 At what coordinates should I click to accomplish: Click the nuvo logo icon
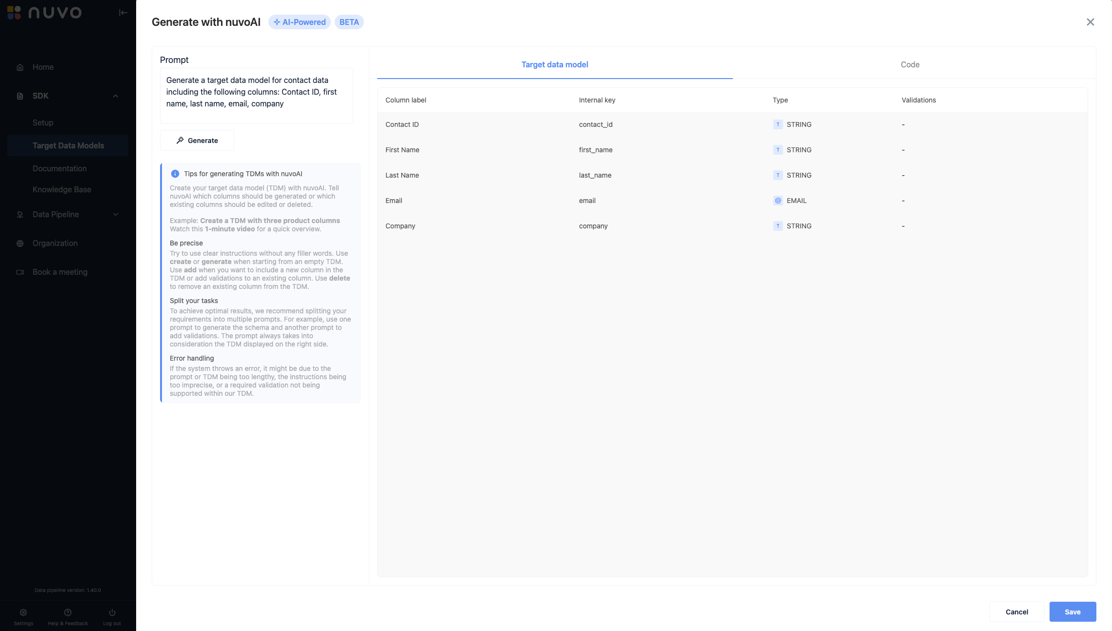14,12
